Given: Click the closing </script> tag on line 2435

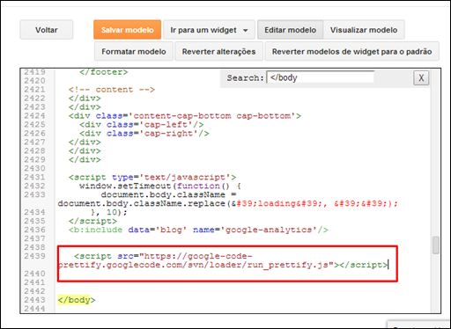Looking at the screenshot, I should tap(92, 221).
